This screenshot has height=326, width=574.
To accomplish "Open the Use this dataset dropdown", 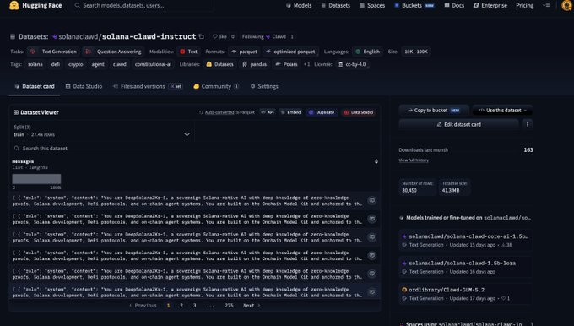I will click(x=502, y=111).
